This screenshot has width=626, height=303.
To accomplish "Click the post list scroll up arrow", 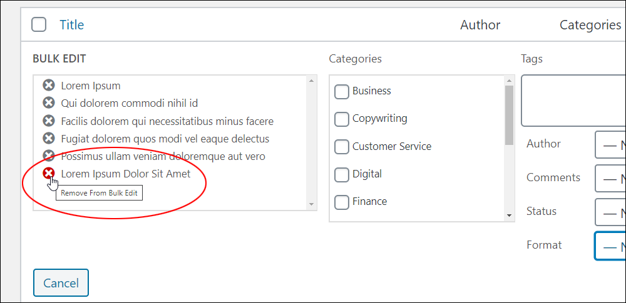I will click(x=311, y=81).
